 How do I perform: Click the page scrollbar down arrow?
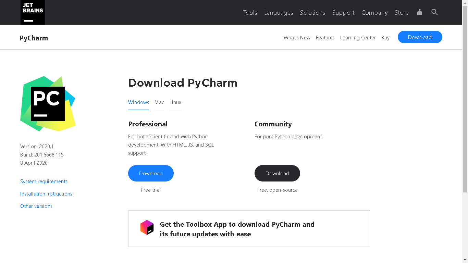click(465, 260)
